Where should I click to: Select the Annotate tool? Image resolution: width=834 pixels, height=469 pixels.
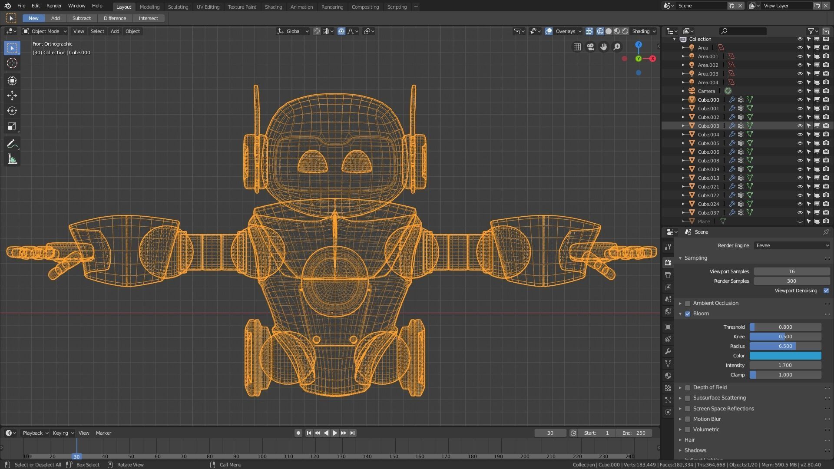[12, 144]
